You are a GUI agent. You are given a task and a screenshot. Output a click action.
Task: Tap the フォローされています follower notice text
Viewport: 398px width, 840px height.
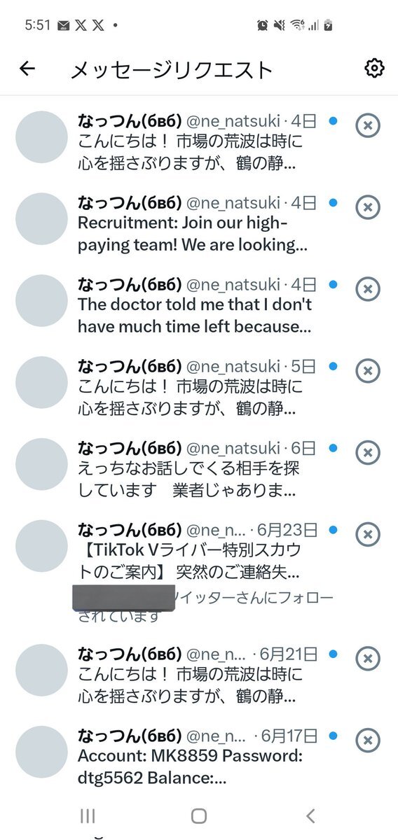pos(203,606)
